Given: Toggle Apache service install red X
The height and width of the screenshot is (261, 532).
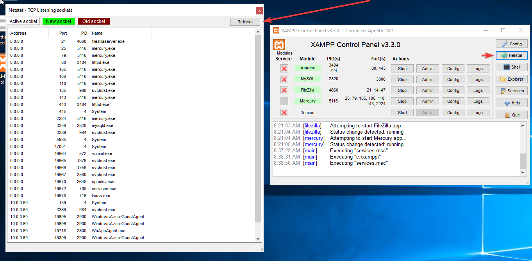Looking at the screenshot, I should click(x=284, y=69).
